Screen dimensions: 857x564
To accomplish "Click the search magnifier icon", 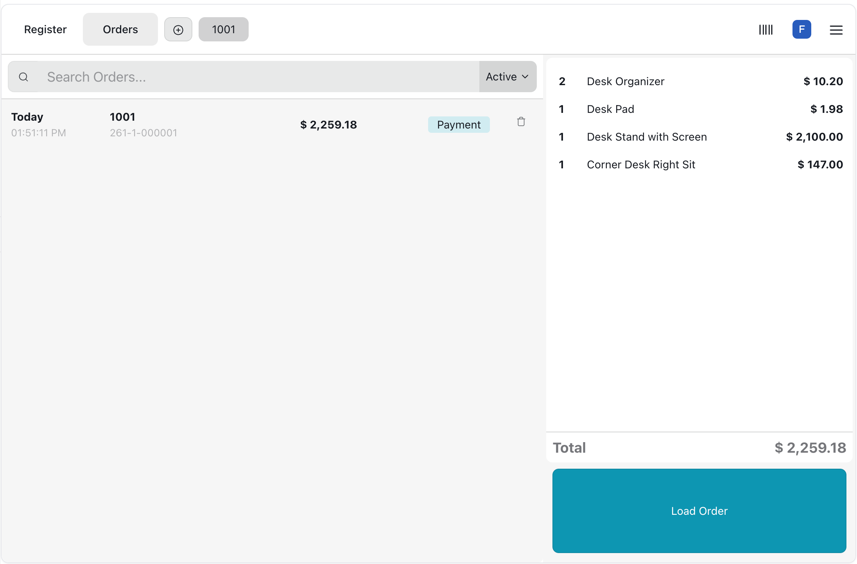I will point(23,77).
